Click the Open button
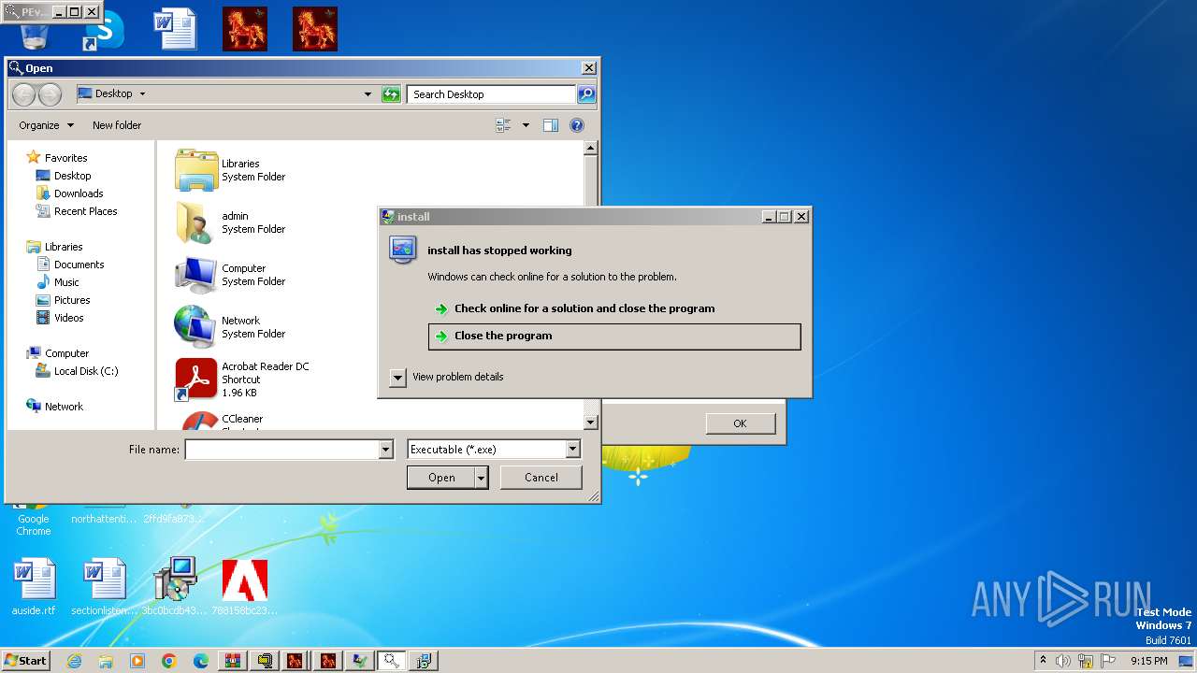 (x=441, y=478)
